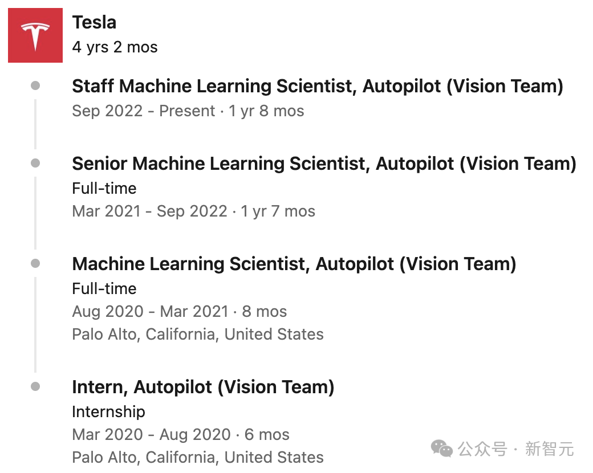Viewport: 593px width, 473px height.
Task: Click the timeline dot beside the Intern role
Action: (x=35, y=387)
